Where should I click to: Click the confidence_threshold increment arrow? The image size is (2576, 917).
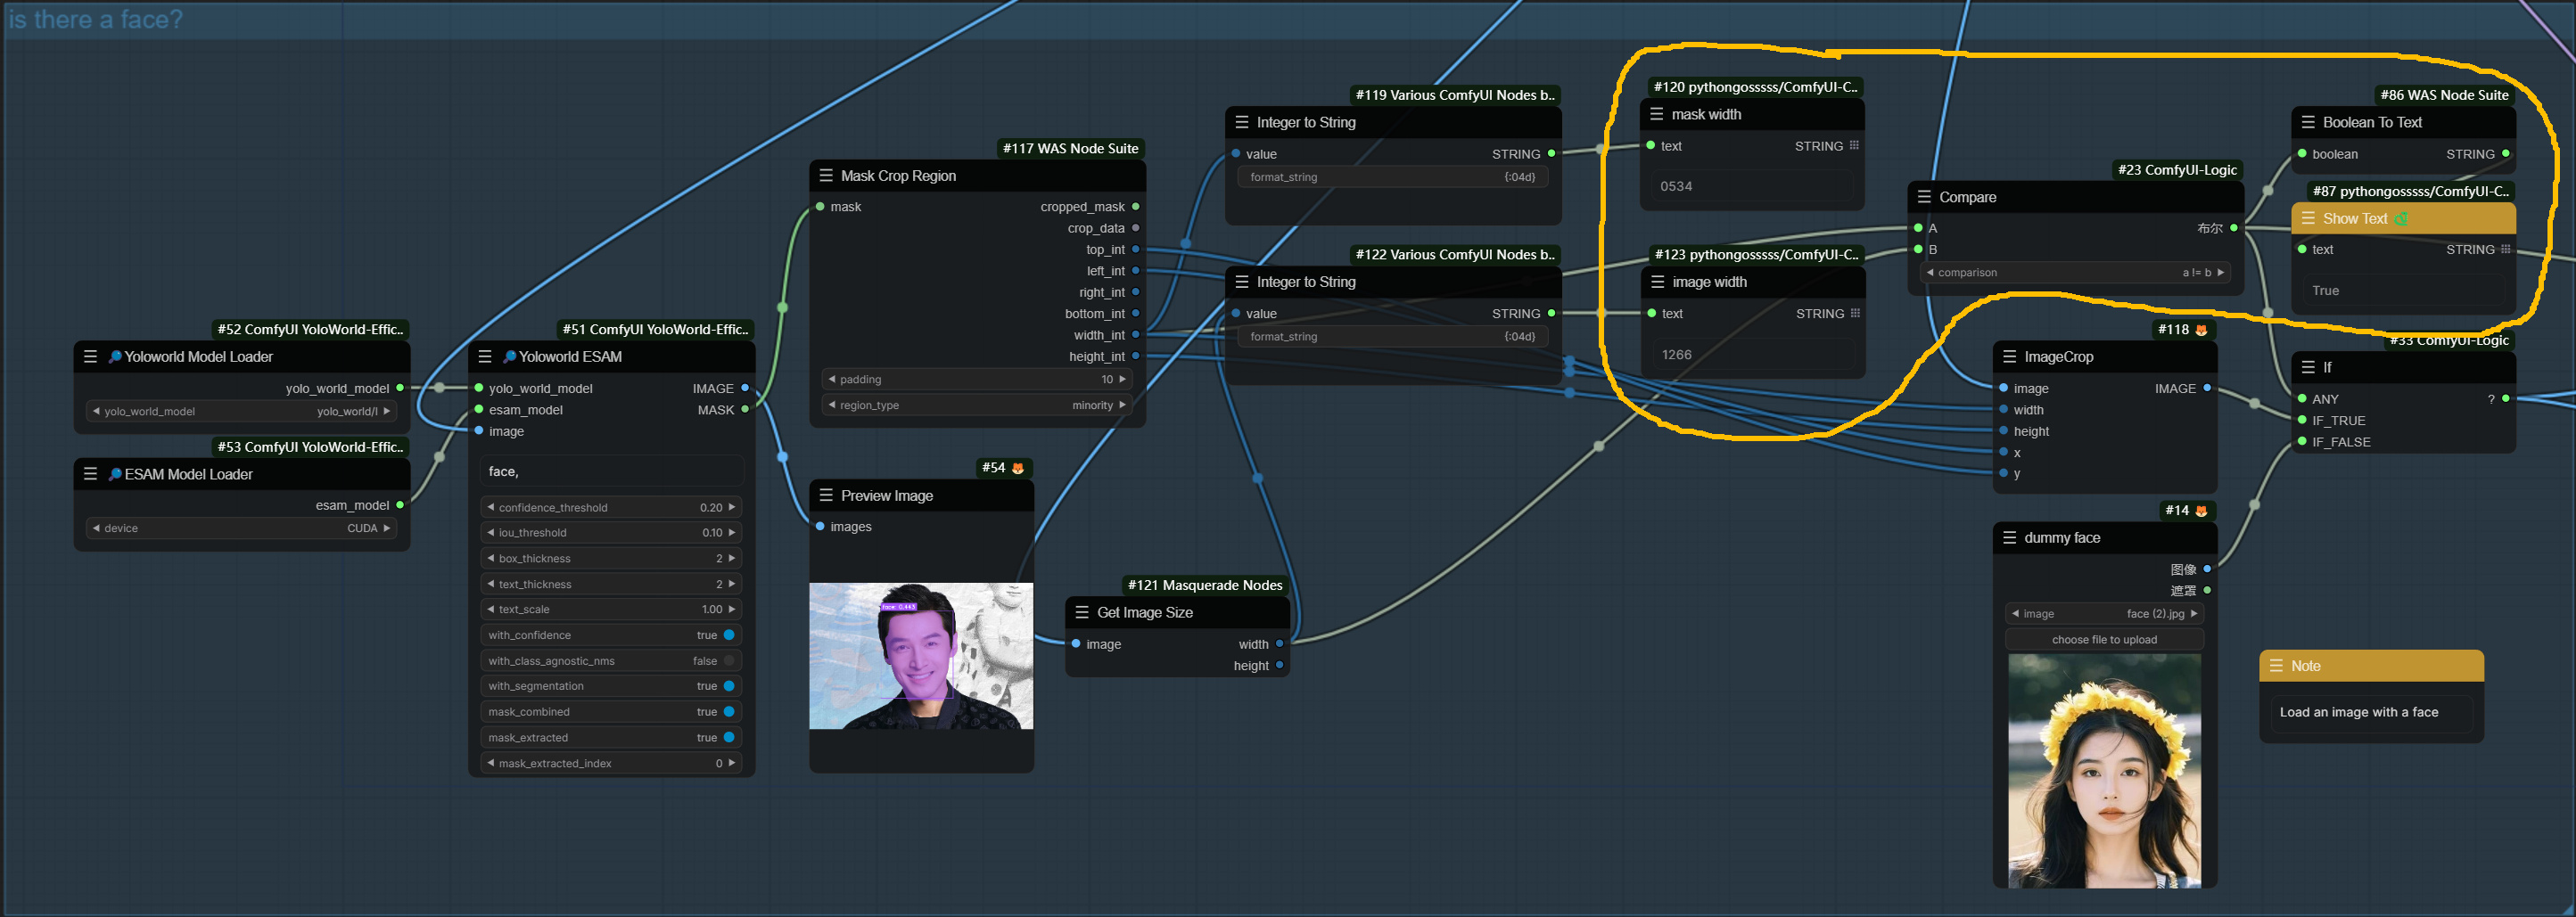(731, 506)
